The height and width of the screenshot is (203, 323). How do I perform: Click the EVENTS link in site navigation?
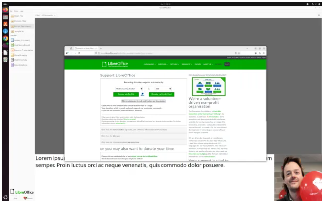click(198, 64)
